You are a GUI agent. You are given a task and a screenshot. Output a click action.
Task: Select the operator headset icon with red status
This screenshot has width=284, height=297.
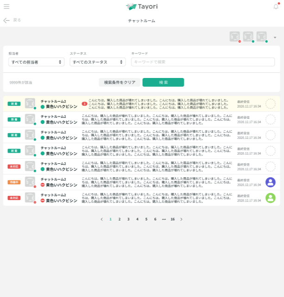(235, 37)
